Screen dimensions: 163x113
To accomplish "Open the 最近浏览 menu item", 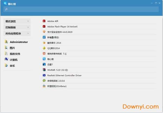I will coord(17,21).
